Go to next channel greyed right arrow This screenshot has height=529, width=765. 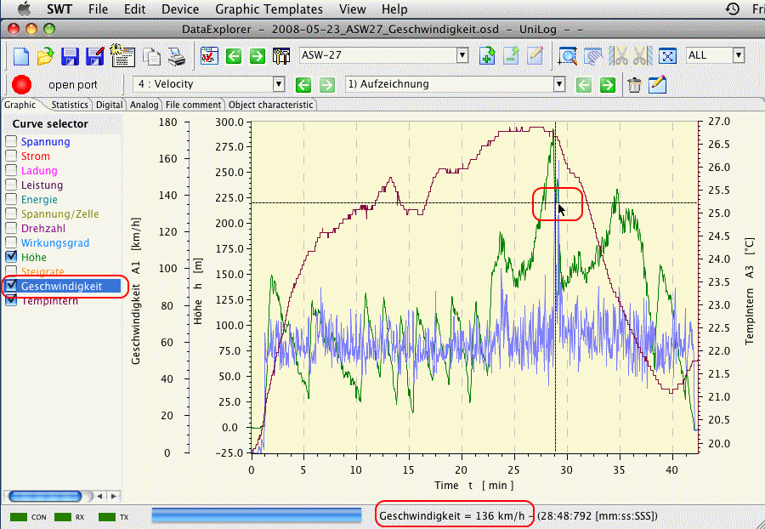[327, 85]
